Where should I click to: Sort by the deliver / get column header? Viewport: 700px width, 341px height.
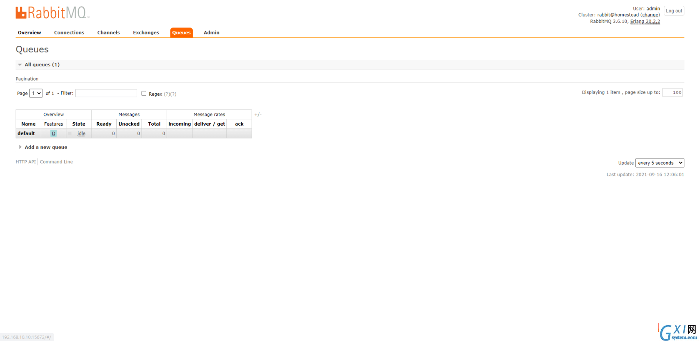pyautogui.click(x=210, y=124)
